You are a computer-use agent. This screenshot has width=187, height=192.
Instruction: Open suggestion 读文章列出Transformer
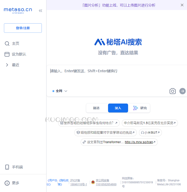(x=119, y=142)
